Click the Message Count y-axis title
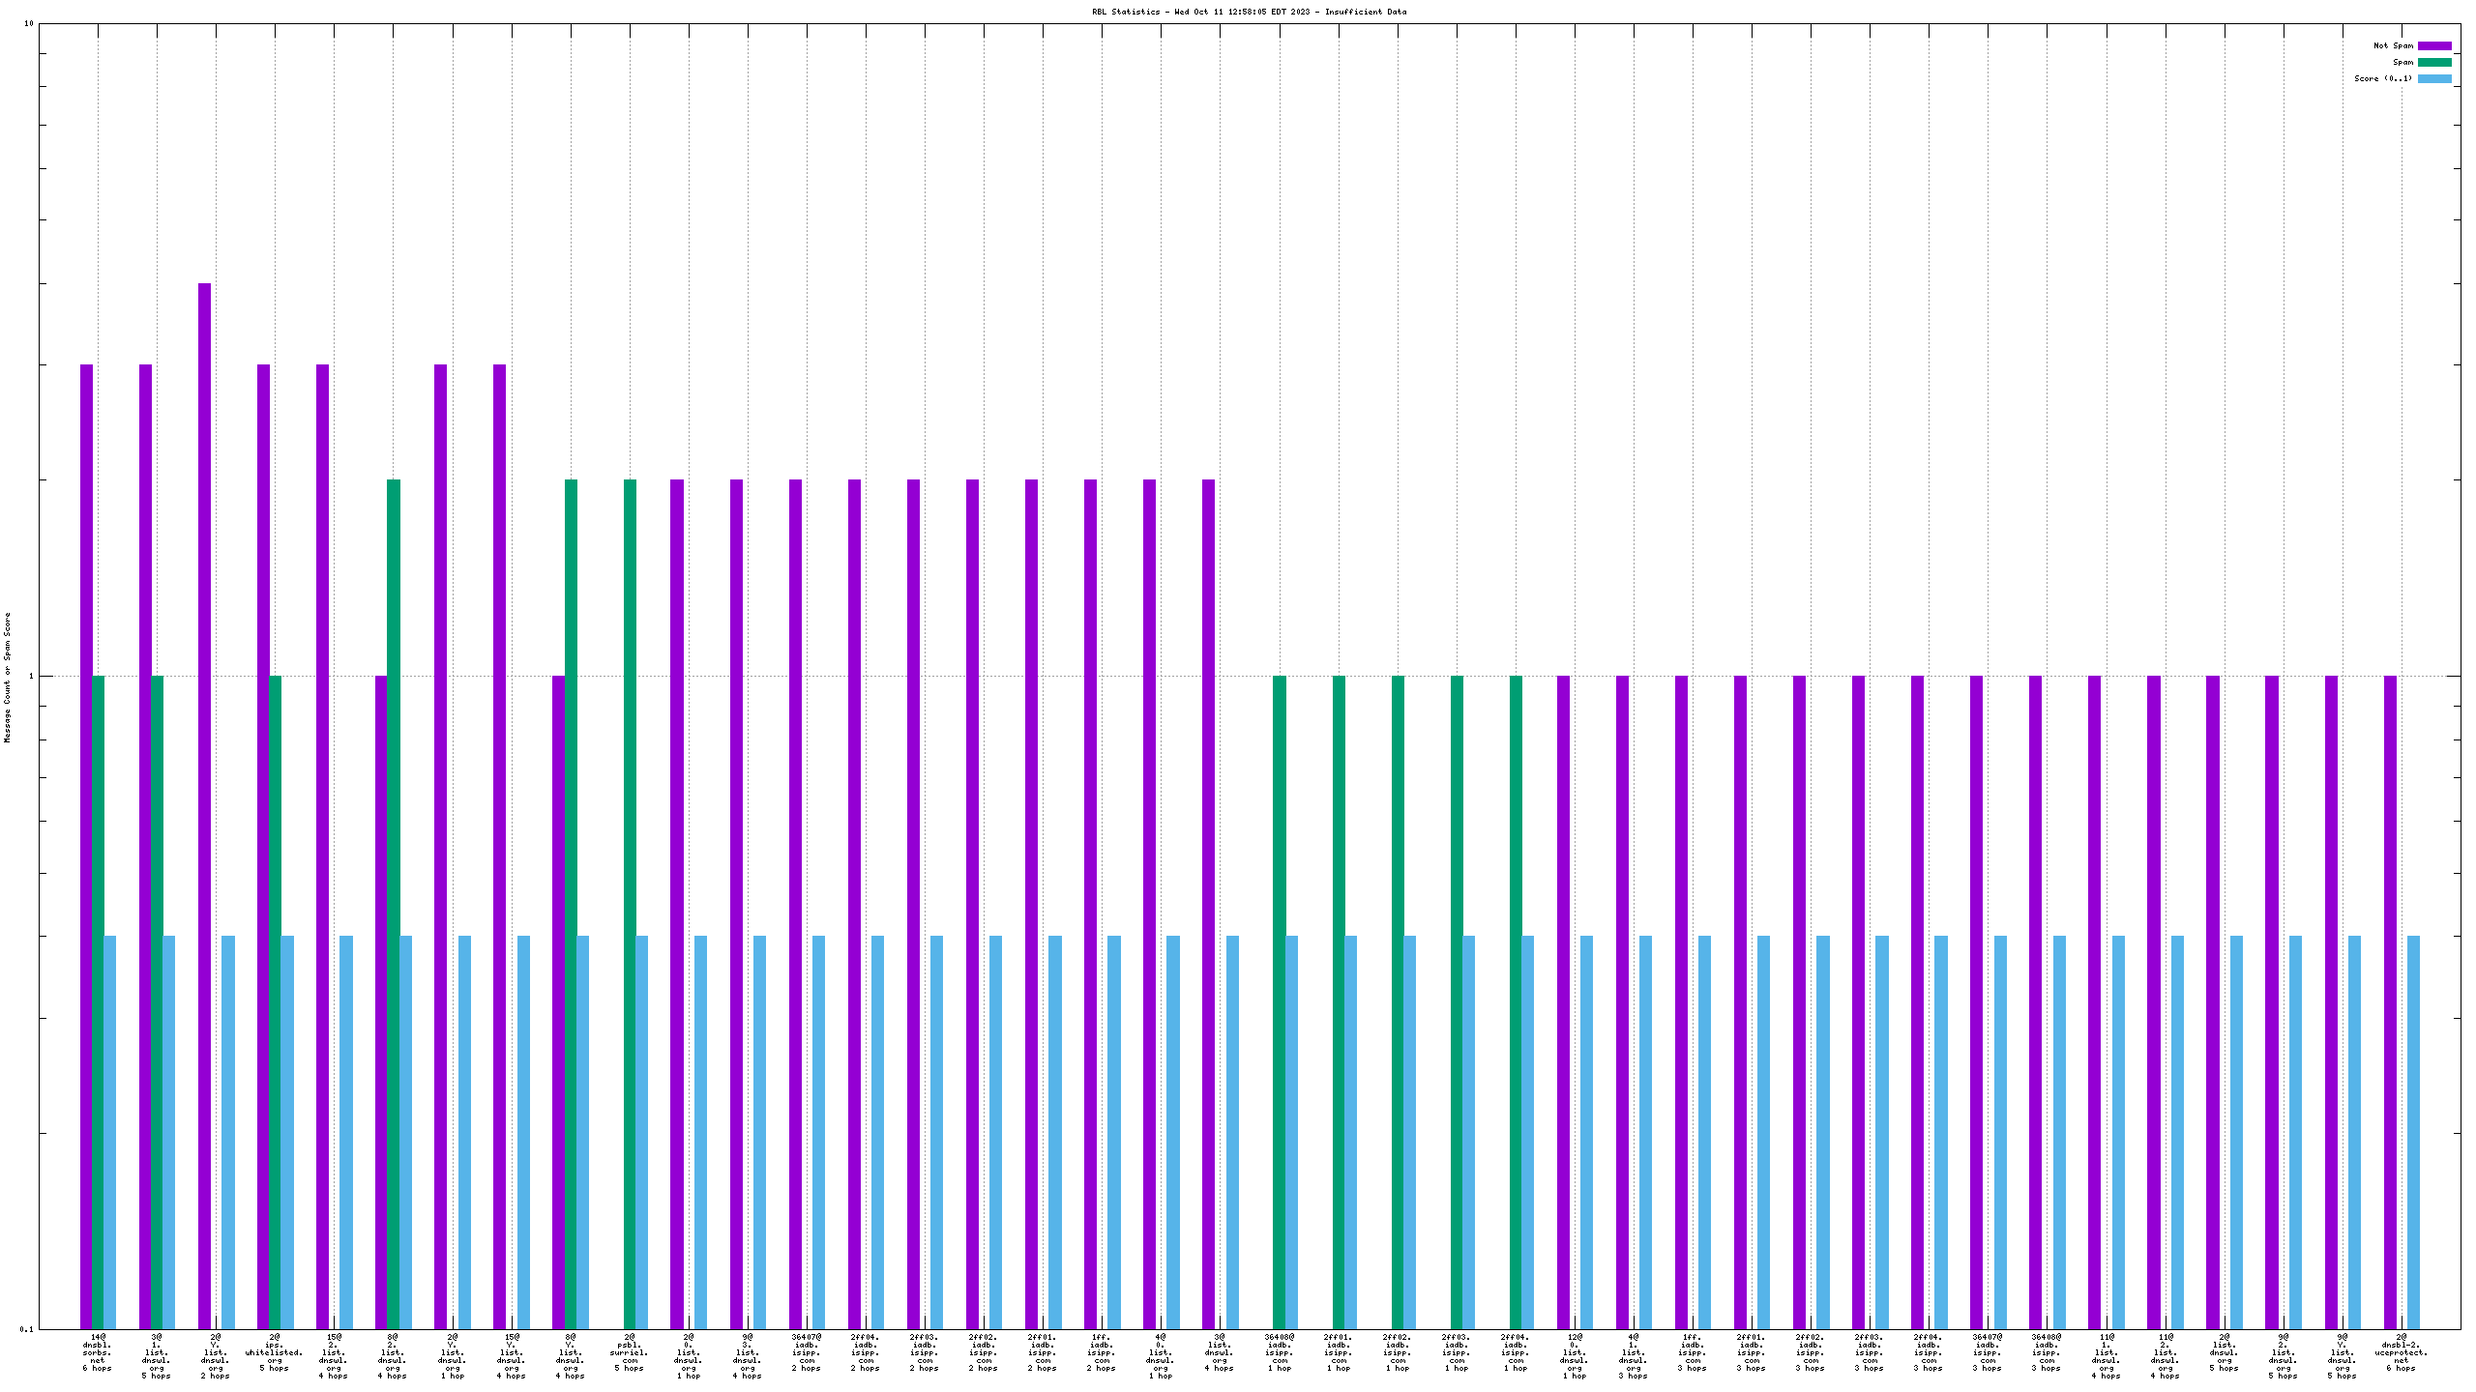This screenshot has height=1392, width=2476. click(x=8, y=677)
